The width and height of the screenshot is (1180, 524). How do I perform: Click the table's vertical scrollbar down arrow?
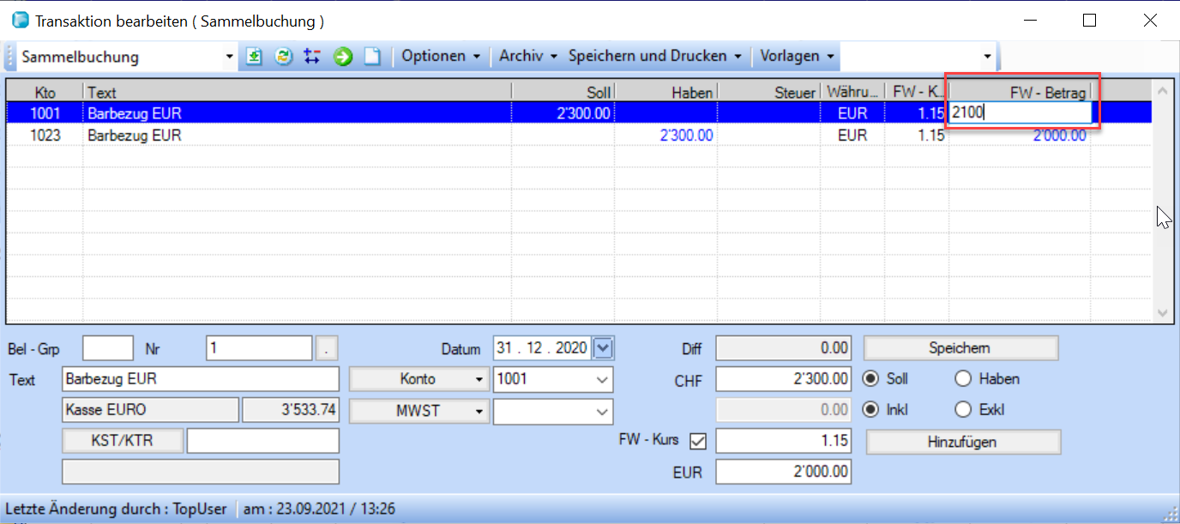[x=1162, y=313]
